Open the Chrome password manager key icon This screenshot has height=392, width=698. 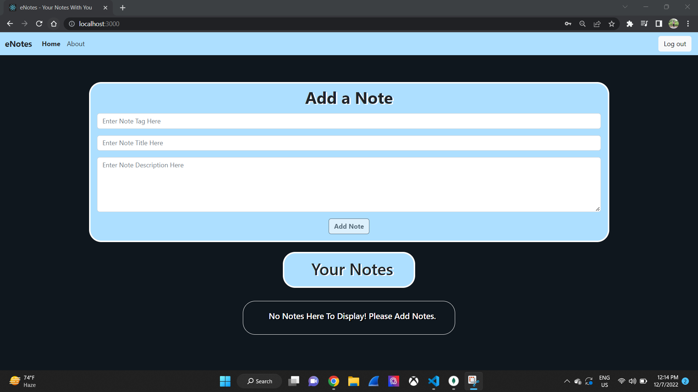click(x=568, y=24)
